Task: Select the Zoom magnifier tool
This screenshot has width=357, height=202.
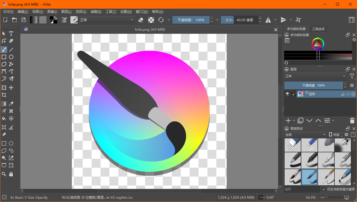Action: [4, 174]
